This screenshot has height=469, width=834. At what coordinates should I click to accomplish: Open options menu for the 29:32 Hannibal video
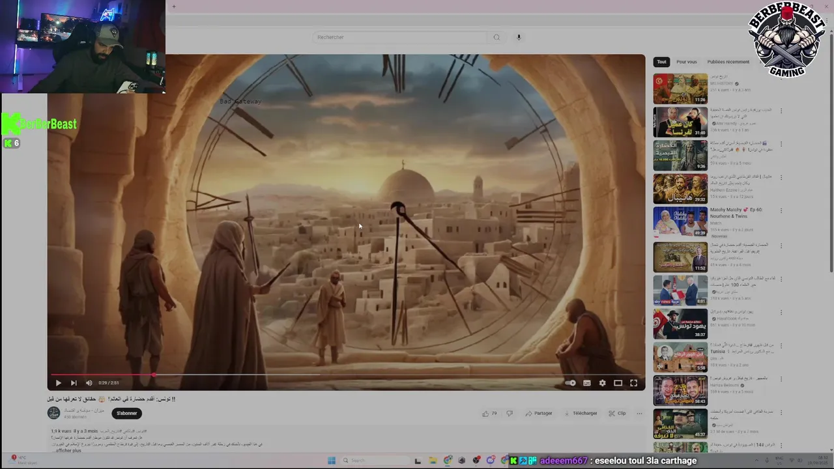tap(781, 177)
